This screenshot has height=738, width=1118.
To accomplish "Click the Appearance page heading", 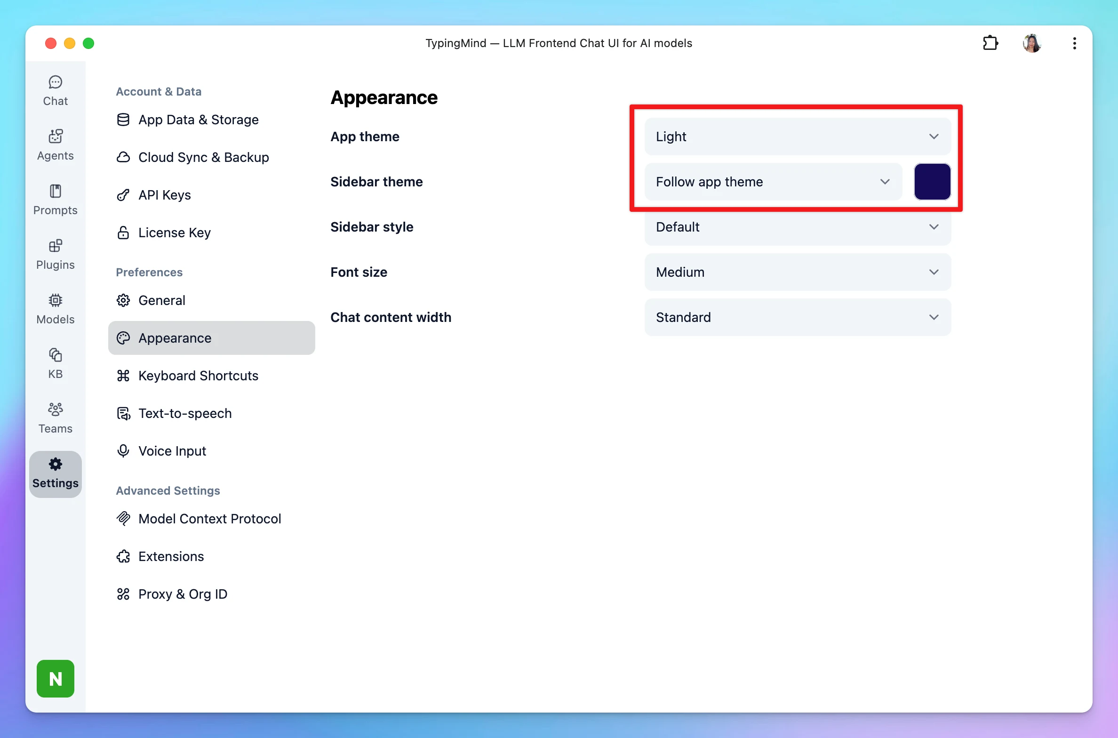I will click(384, 97).
